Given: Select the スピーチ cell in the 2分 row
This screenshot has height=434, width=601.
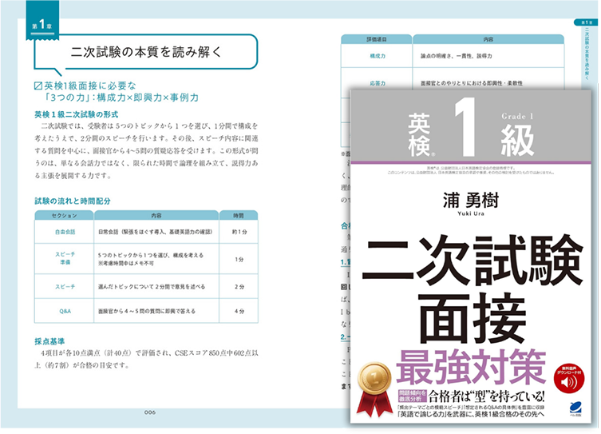Looking at the screenshot, I should (x=65, y=287).
